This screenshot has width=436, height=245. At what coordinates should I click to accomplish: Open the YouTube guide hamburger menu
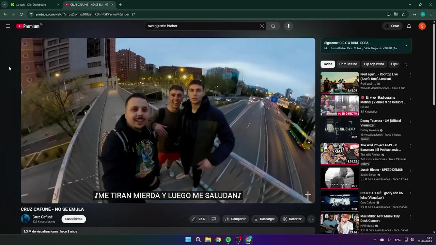click(x=8, y=26)
